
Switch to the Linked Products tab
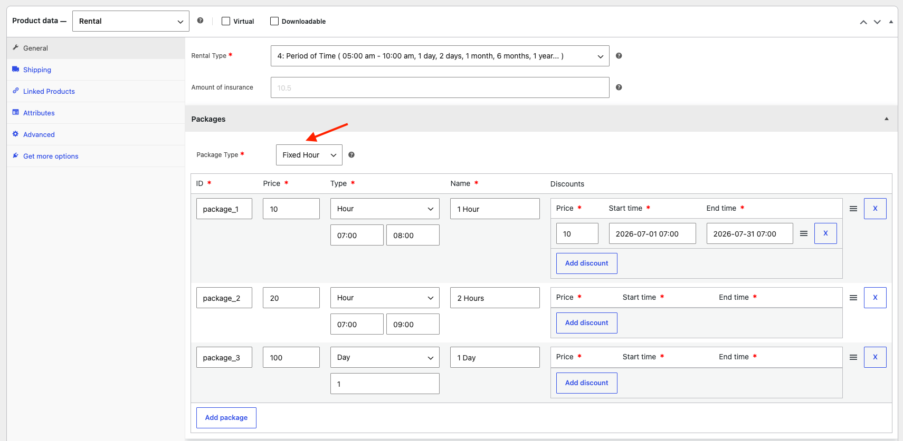click(96, 91)
